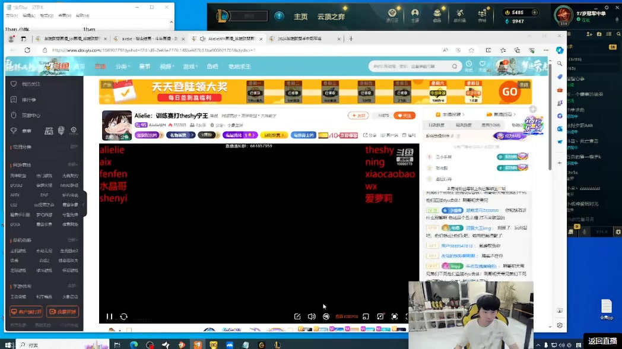622x349 pixels.
Task: Add this page to browser favorites (star)
Action: (x=471, y=50)
